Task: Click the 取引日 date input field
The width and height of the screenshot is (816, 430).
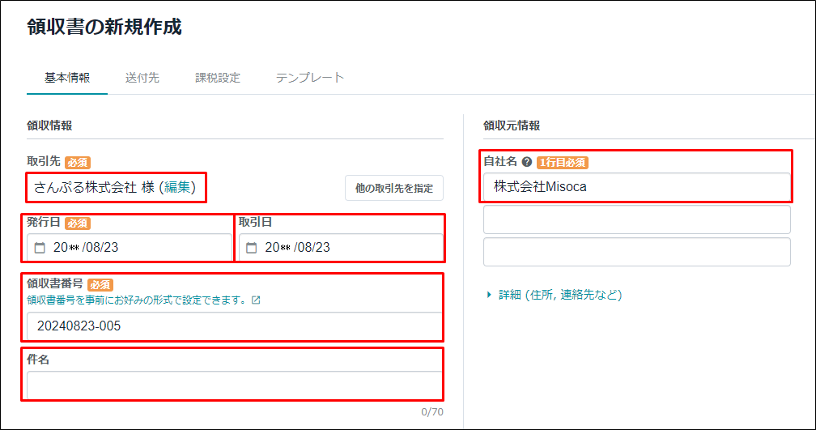Action: click(x=341, y=247)
